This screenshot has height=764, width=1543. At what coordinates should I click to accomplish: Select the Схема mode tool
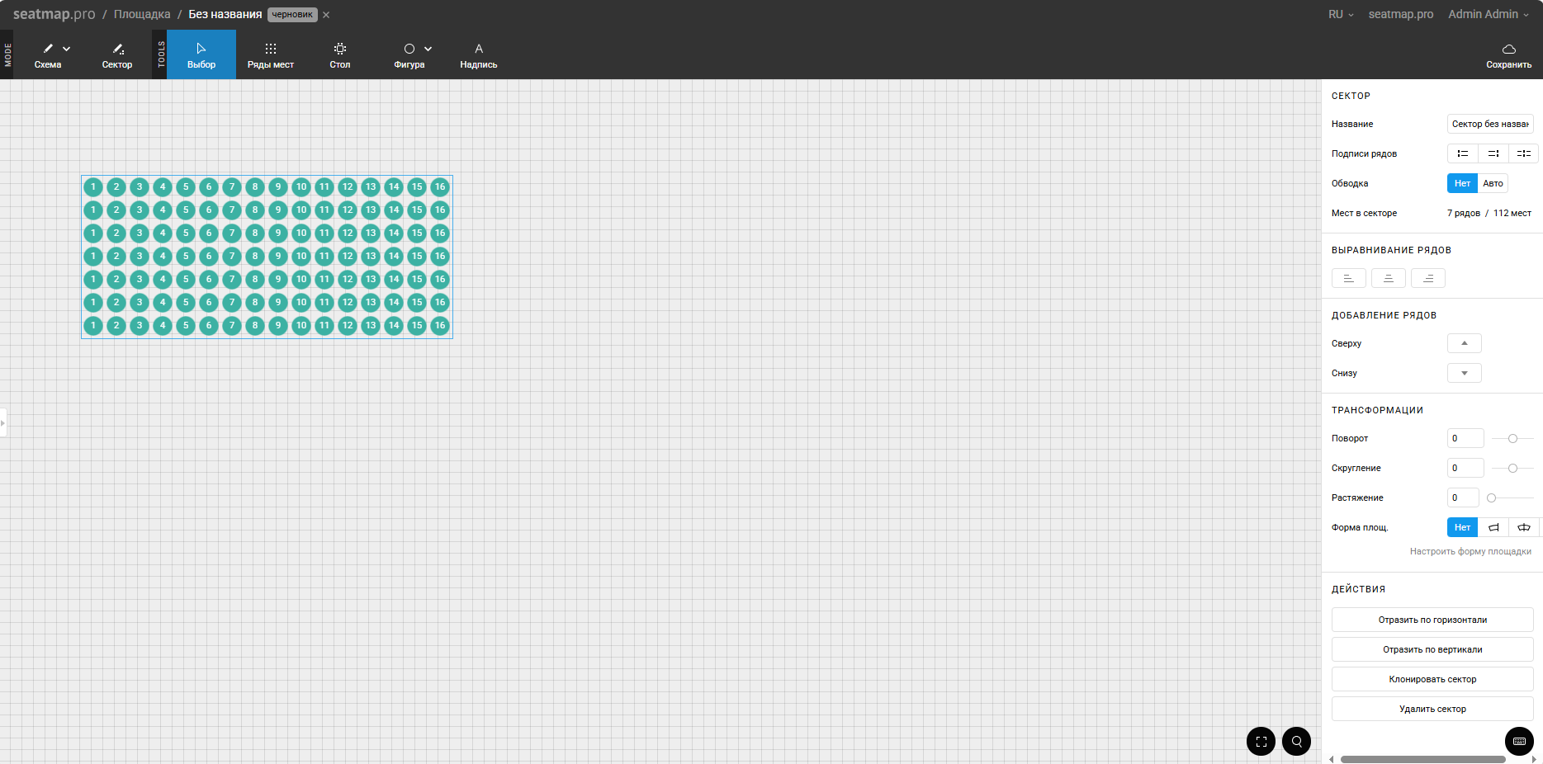coord(48,54)
